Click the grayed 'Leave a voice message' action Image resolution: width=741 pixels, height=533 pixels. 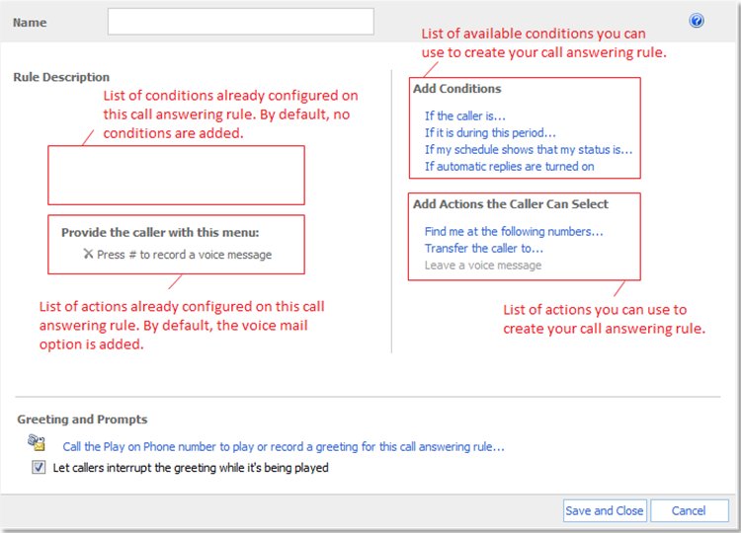(483, 266)
